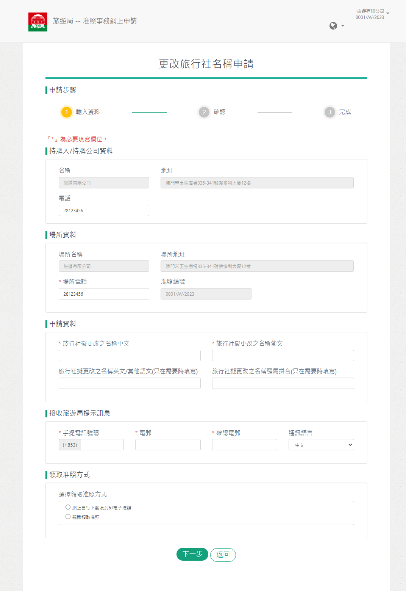Click the 場所電話 input field
406x591 pixels.
coord(104,294)
